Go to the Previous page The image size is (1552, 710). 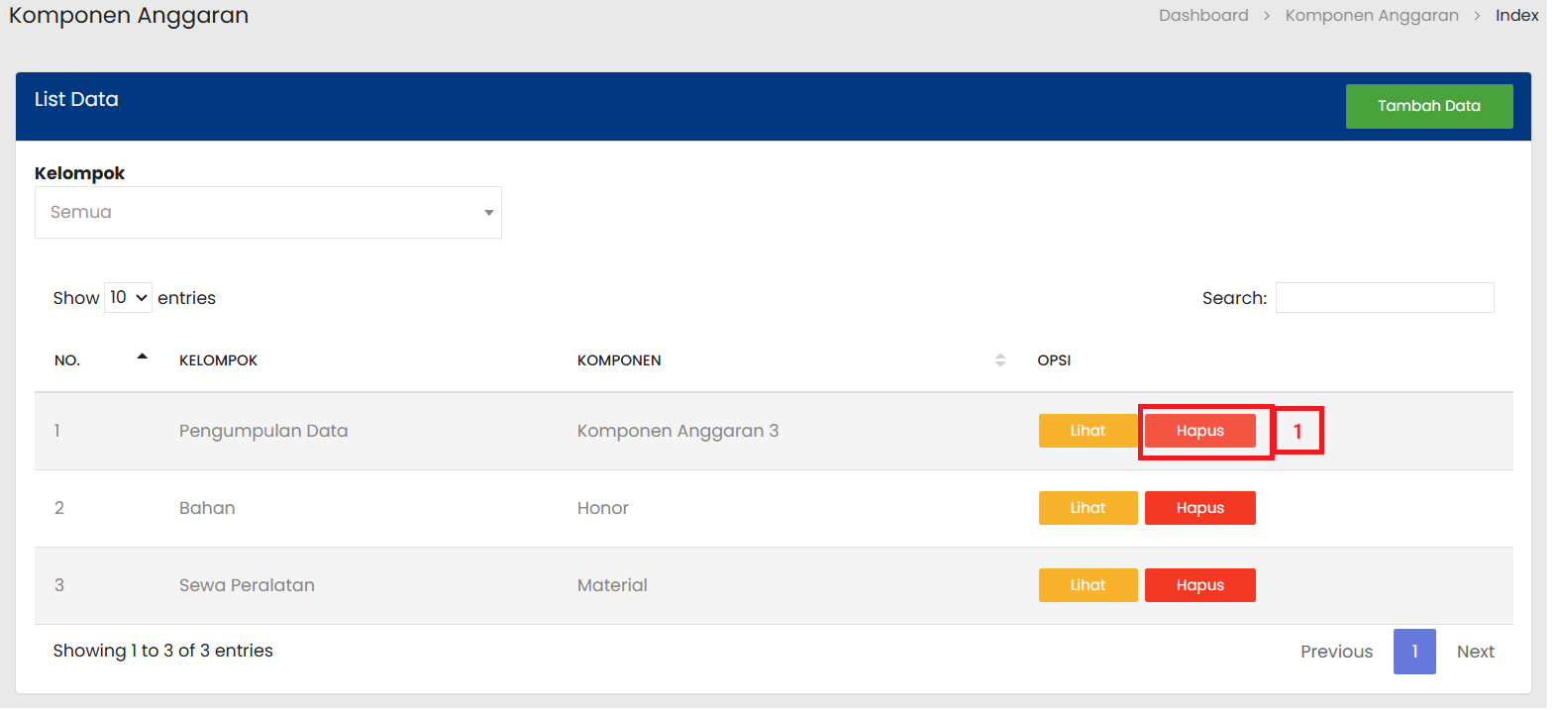1336,652
